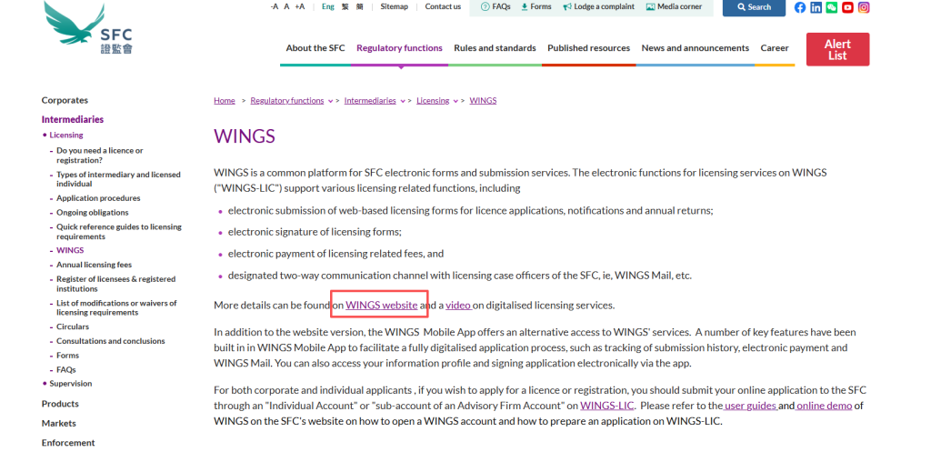The width and height of the screenshot is (931, 462).
Task: Open FAQs with question mark icon
Action: [x=496, y=6]
